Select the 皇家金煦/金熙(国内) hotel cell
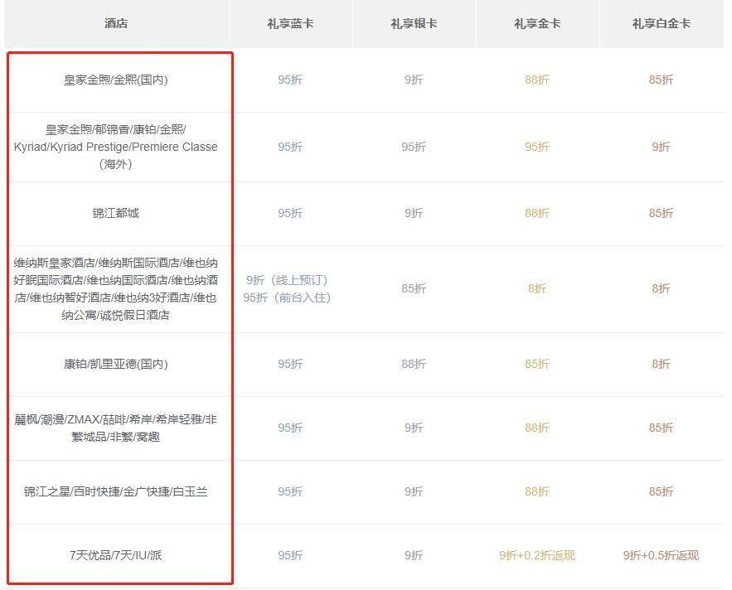This screenshot has width=732, height=590. [x=116, y=80]
